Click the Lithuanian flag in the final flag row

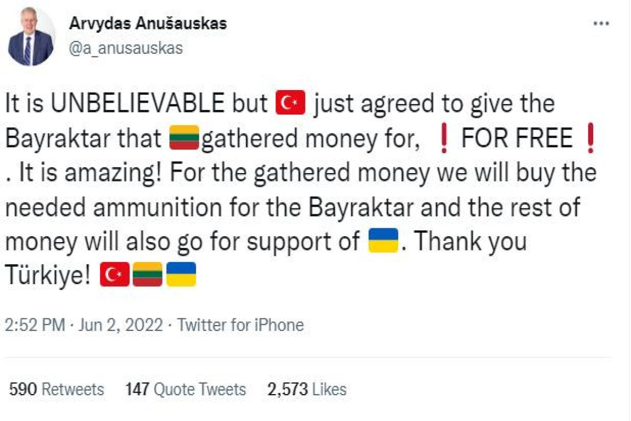point(148,275)
